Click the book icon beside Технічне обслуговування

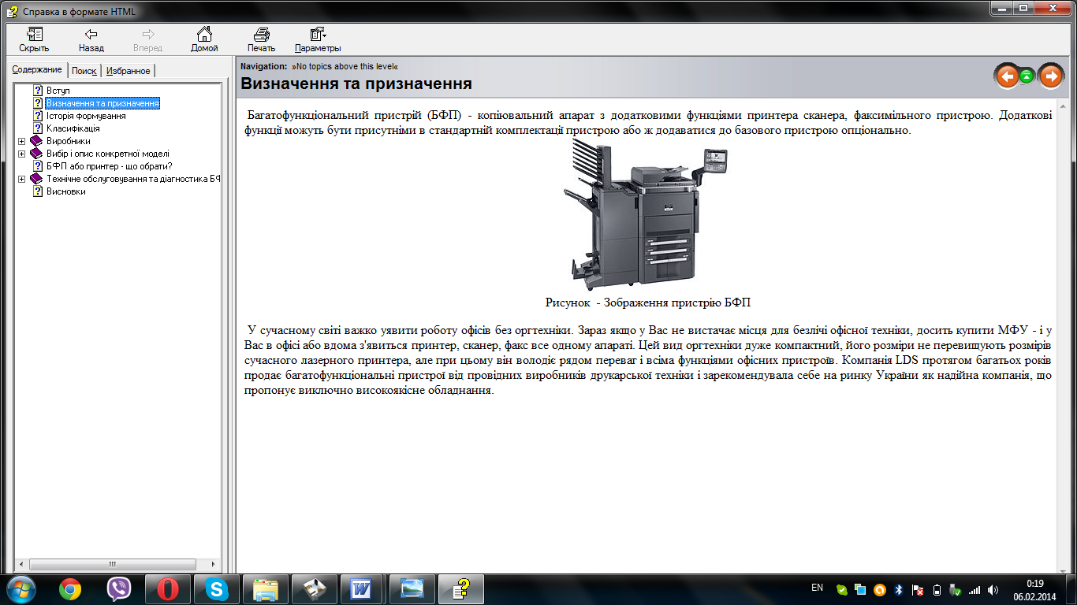tap(36, 179)
